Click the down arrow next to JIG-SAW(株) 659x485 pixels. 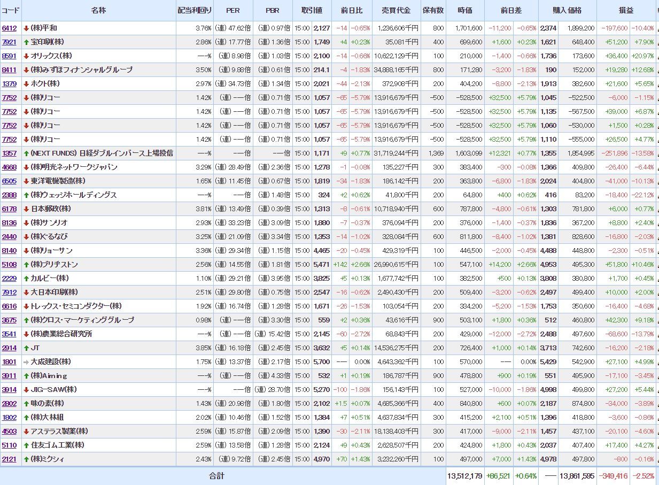[x=26, y=390]
